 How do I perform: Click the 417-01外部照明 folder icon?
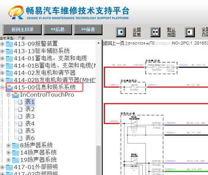(x=9, y=167)
